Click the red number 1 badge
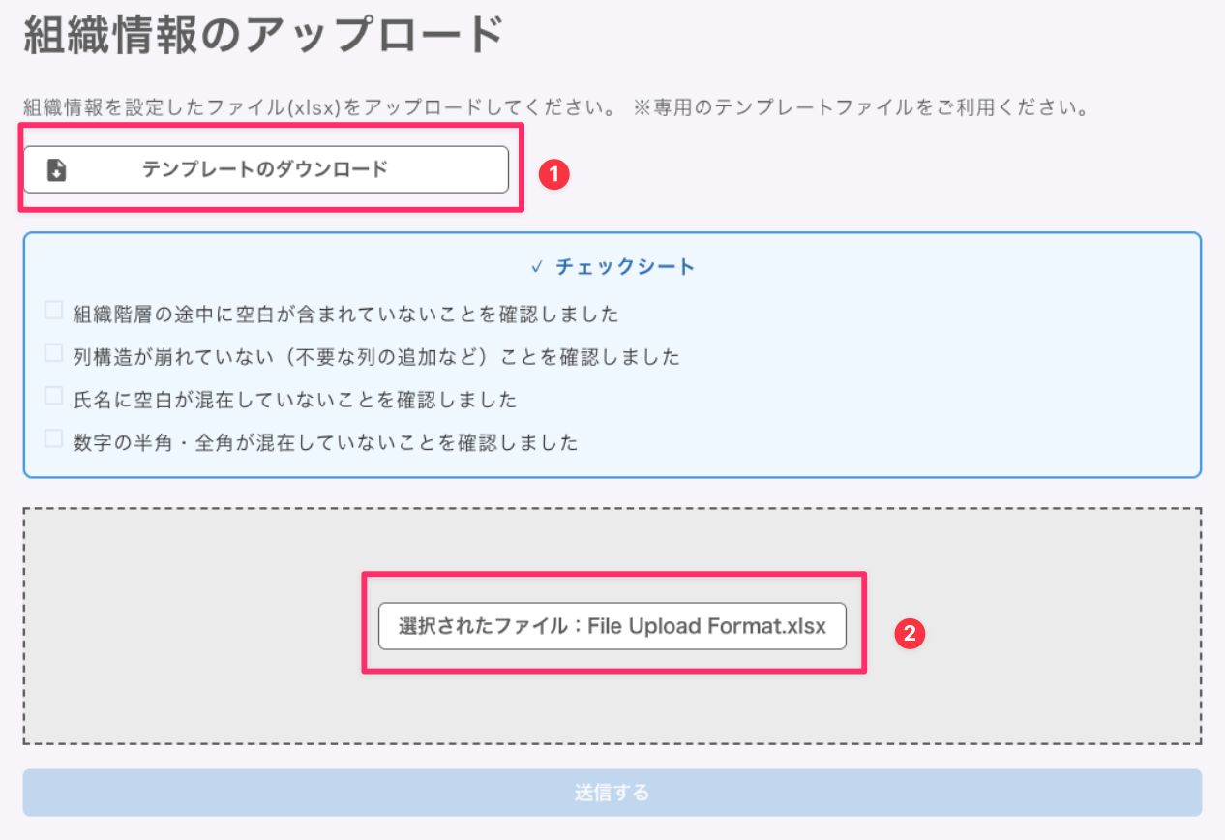Screen dimensions: 1225x840 tap(554, 174)
